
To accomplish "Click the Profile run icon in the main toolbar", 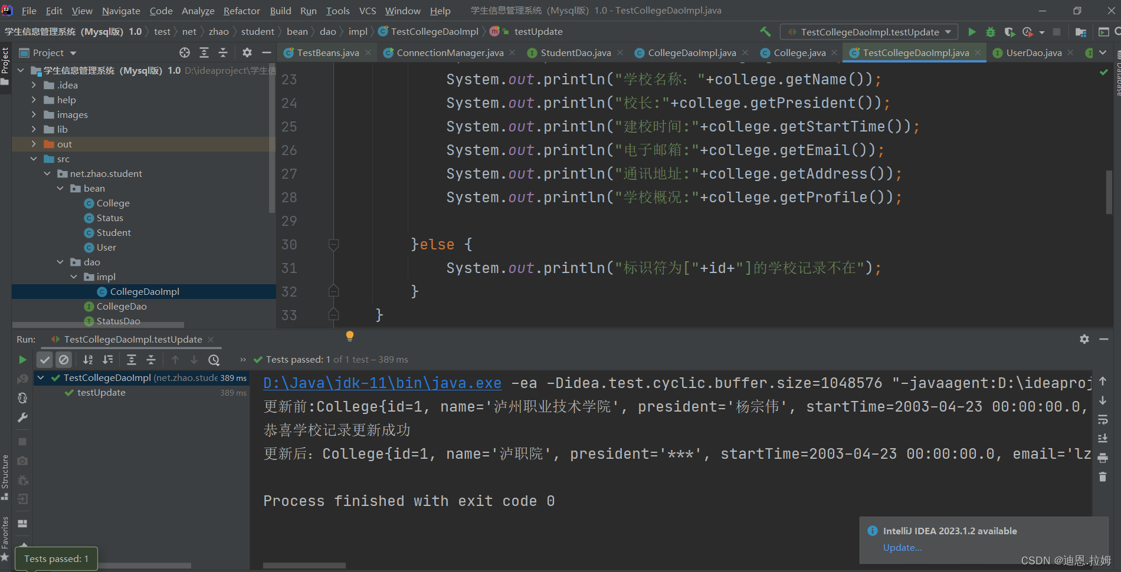I will (1028, 32).
